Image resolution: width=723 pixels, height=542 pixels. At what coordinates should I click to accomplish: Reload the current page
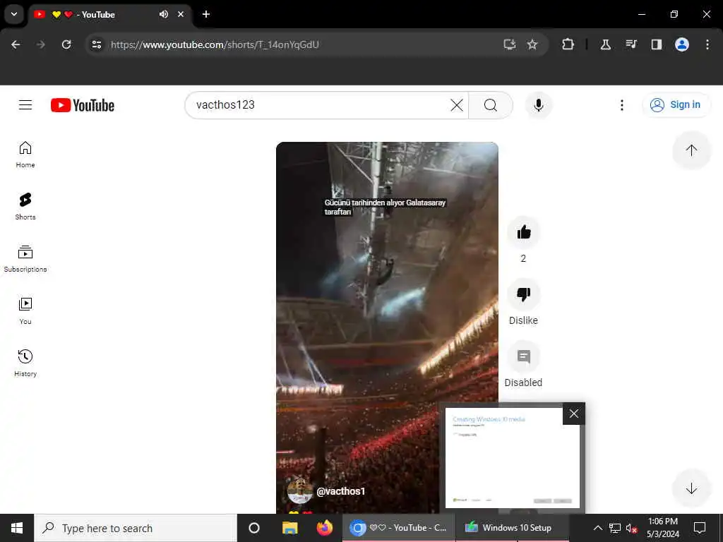pyautogui.click(x=66, y=44)
